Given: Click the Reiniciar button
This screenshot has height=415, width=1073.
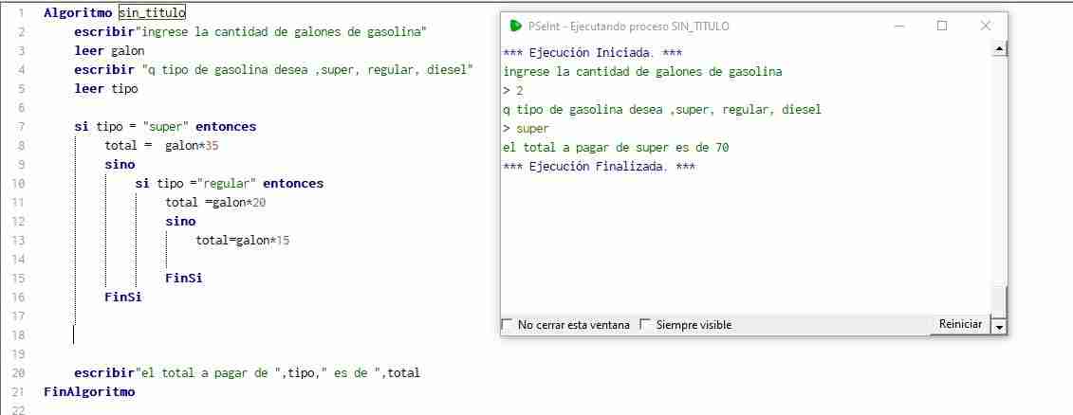Looking at the screenshot, I should click(960, 324).
